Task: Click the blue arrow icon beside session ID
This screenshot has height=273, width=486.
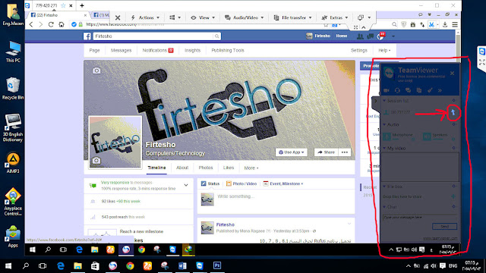Action: click(453, 112)
